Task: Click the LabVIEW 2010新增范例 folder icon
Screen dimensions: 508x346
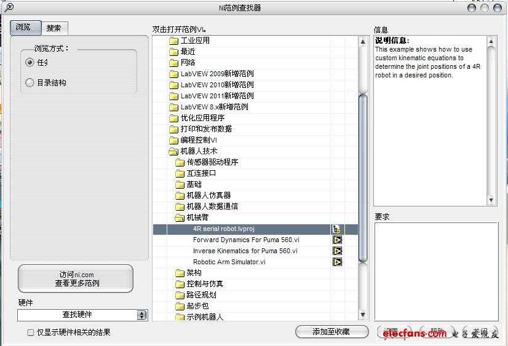Action: (x=174, y=85)
